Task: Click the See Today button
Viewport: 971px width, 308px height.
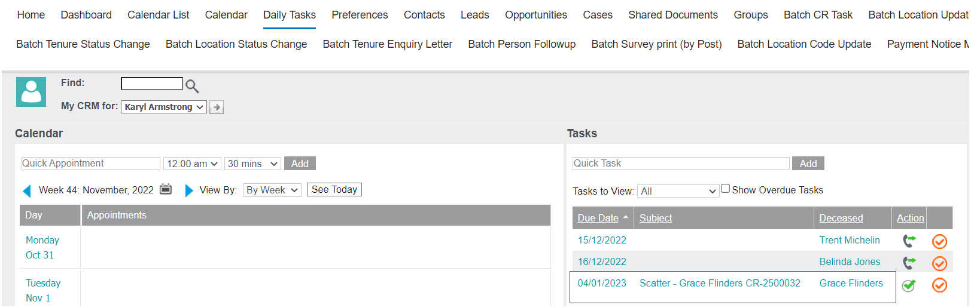Action: [334, 190]
